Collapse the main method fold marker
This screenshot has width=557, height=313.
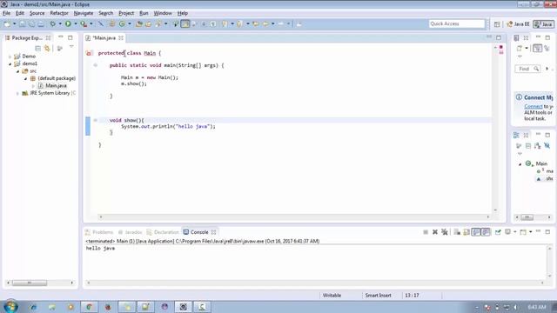(95, 65)
